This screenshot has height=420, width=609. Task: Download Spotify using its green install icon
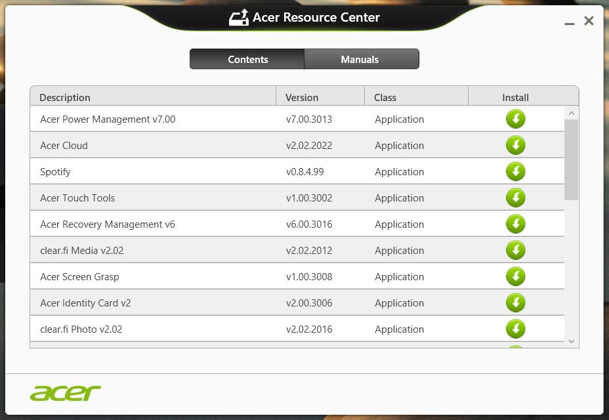pyautogui.click(x=515, y=171)
